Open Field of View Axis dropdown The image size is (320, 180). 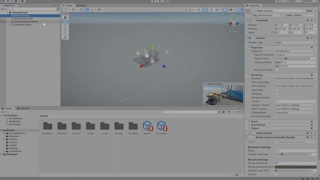click(295, 54)
